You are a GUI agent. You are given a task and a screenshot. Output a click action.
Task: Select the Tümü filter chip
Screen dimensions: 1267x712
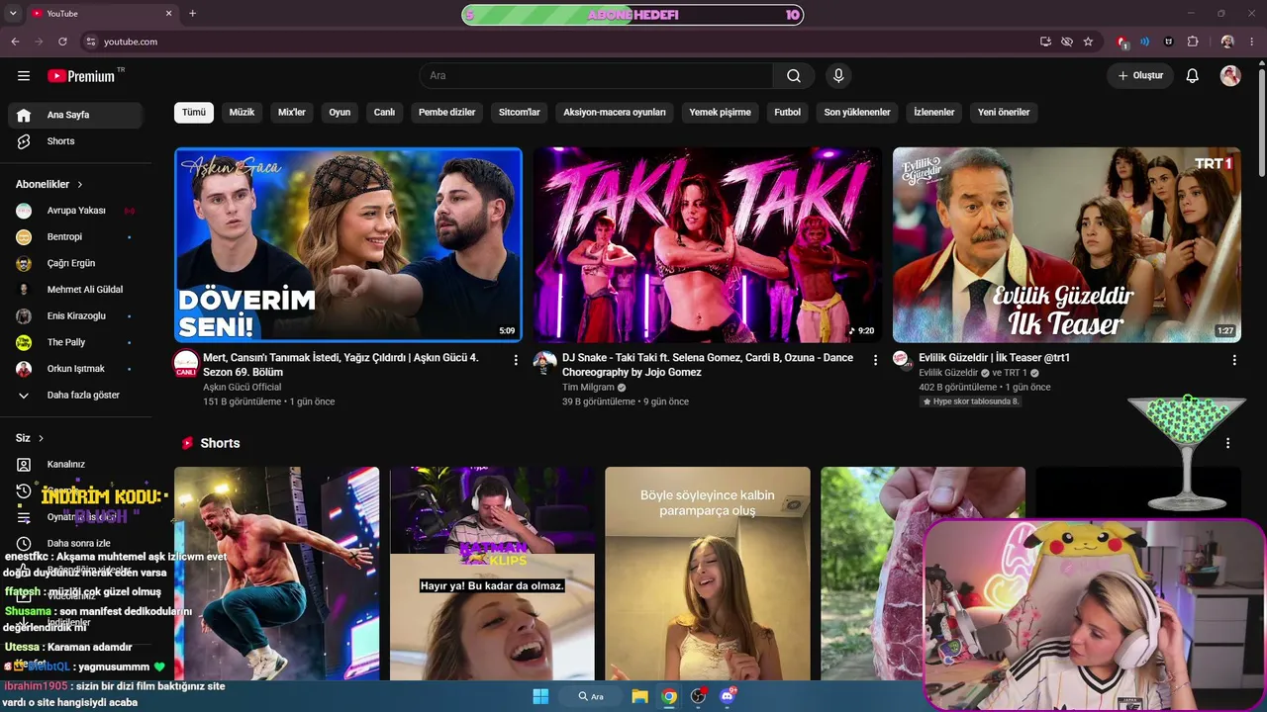coord(194,113)
